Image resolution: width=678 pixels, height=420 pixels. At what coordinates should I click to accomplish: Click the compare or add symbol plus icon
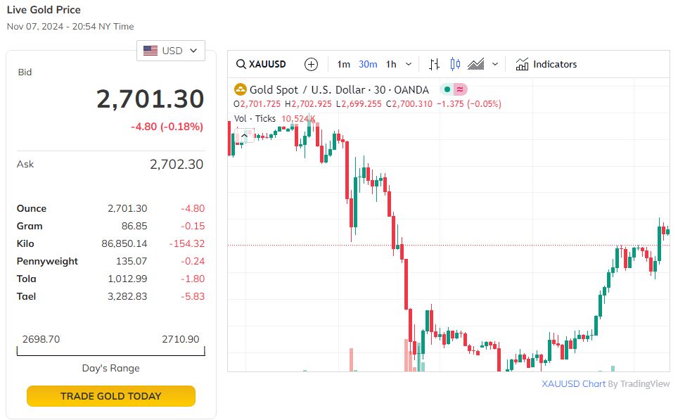(x=311, y=64)
